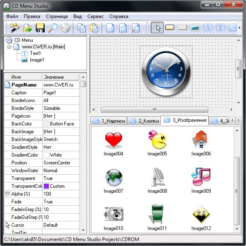Click the purple TransparentColor swatch

[46, 186]
